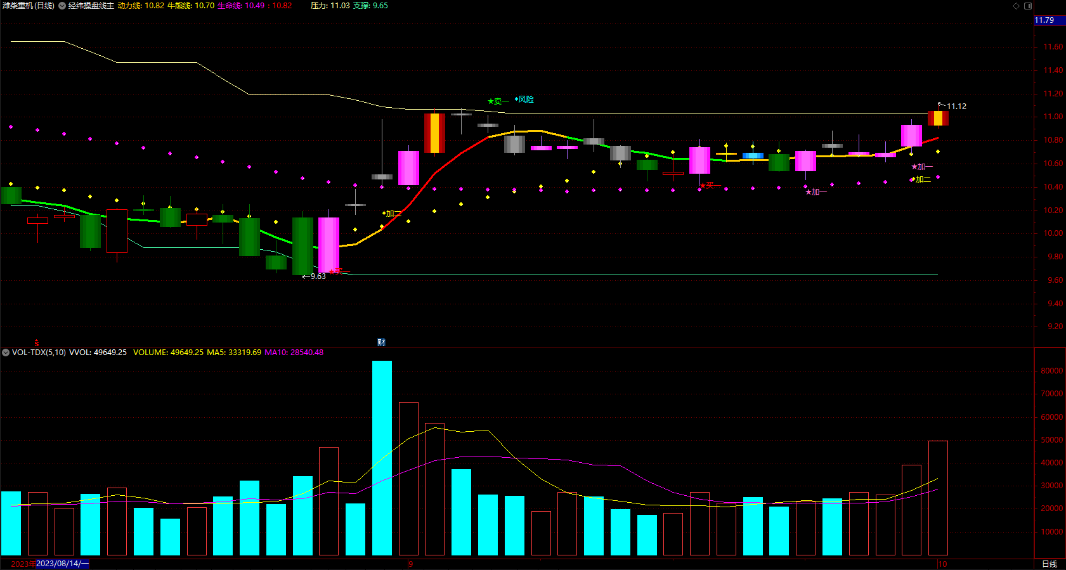Click the 经纬操盘线主 indicator name
The image size is (1066, 570).
tap(91, 6)
